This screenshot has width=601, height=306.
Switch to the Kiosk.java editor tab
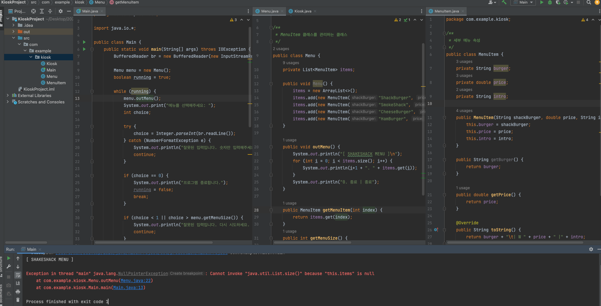[303, 11]
